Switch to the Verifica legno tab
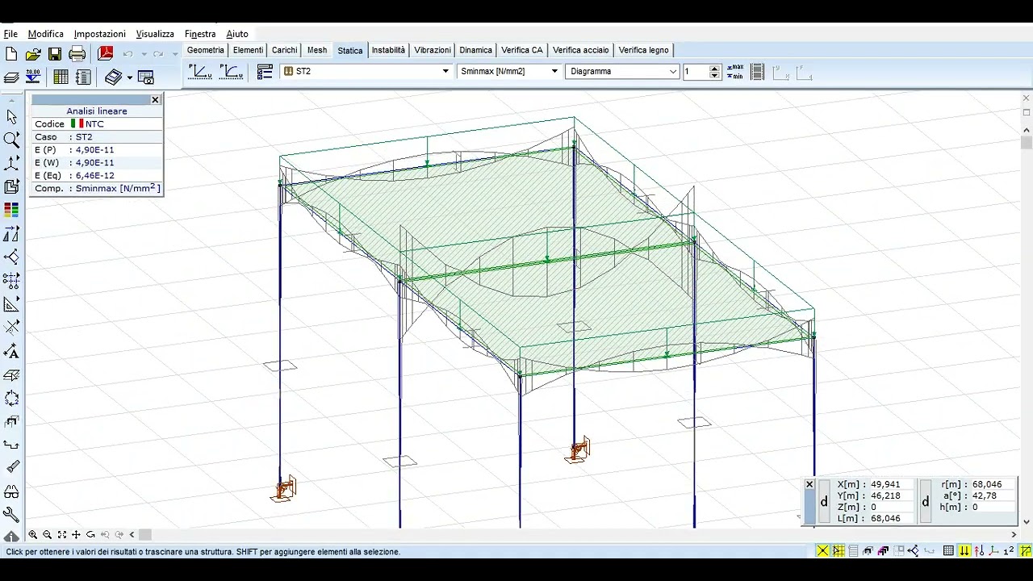This screenshot has width=1033, height=581. tap(644, 50)
